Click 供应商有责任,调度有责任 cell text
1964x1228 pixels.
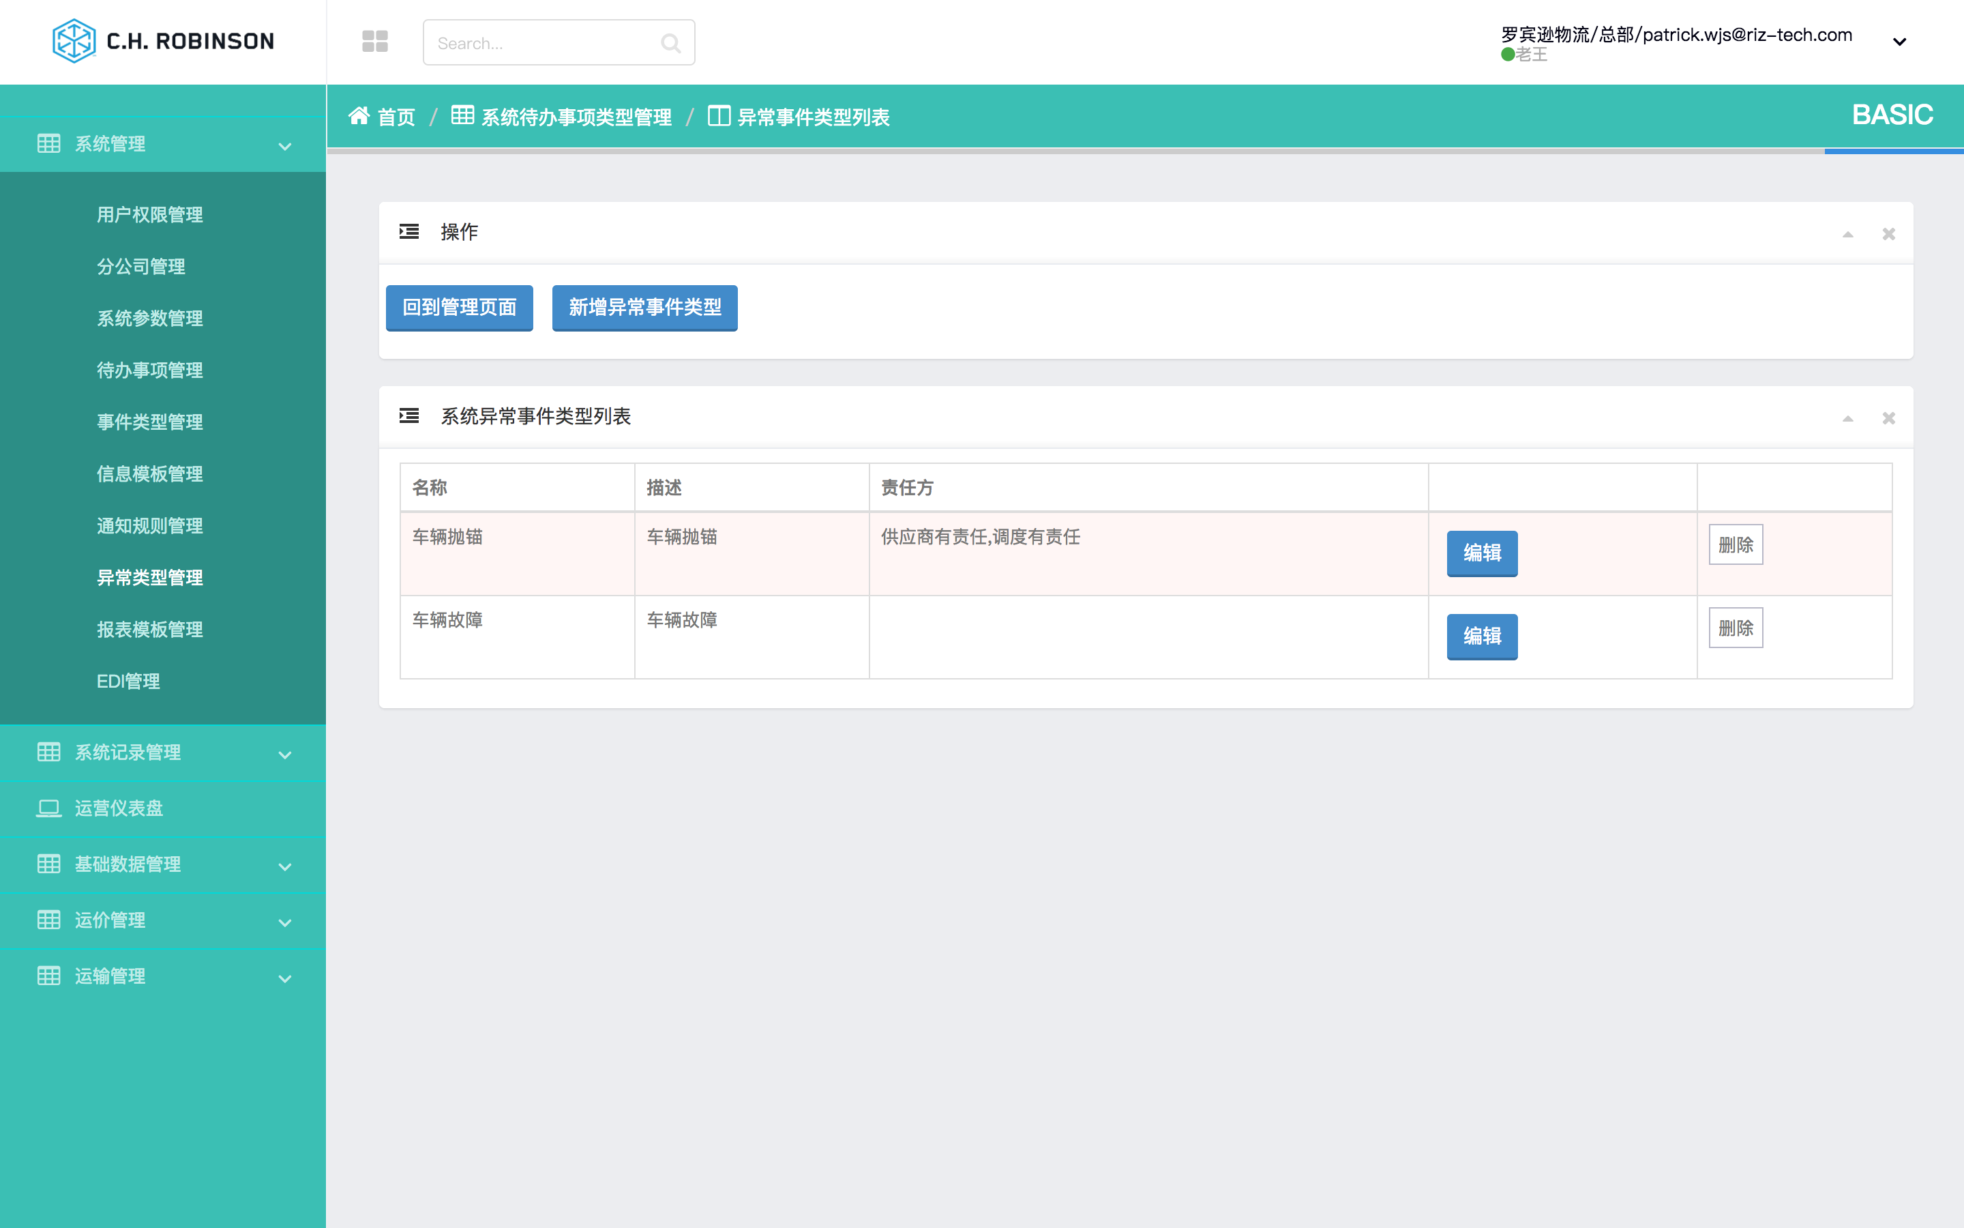click(981, 537)
